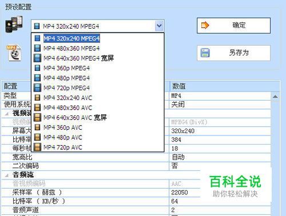The image size is (286, 216).
Task: Click the 音频流 section heading
Action: (23, 175)
